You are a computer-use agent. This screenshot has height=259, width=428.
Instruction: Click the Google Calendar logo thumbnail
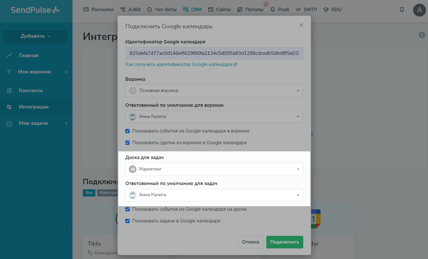[315, 219]
